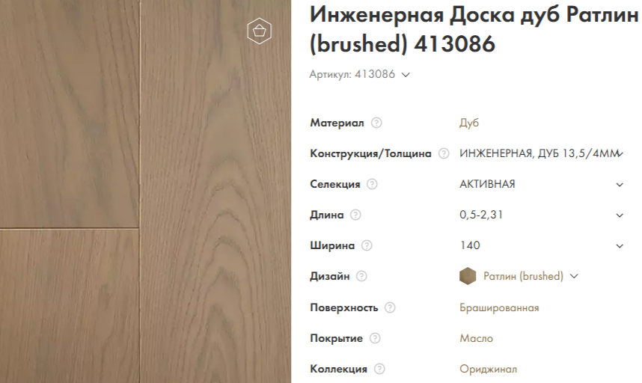Viewport: 642px width, 383px height.
Task: Open the help icon next to Материал
Action: point(376,123)
